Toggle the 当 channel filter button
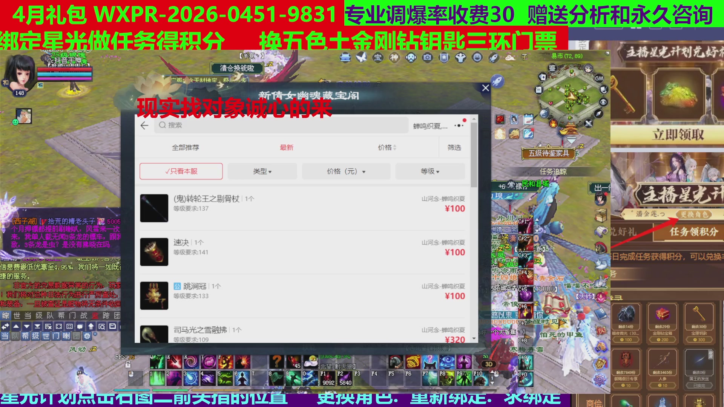This screenshot has width=724, height=407. (5, 336)
